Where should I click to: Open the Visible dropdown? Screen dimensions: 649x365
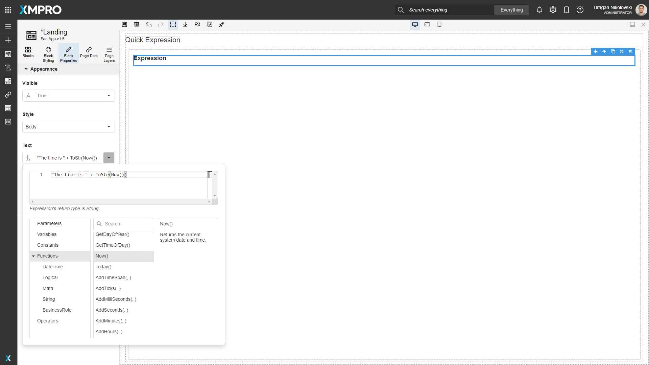(69, 96)
